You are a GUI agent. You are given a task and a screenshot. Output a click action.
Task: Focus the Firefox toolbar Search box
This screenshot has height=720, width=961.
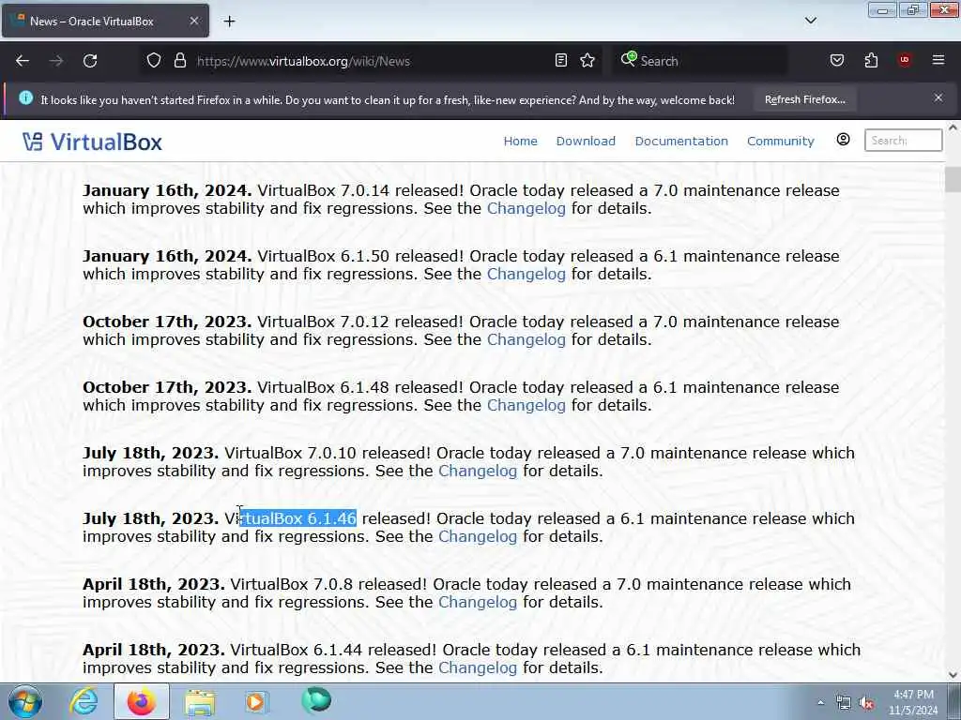click(x=700, y=61)
